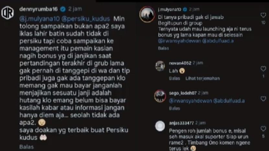The image size is (269, 151).
Task: Open dennyrumba16's DR profile picture
Action: pos(7,13)
